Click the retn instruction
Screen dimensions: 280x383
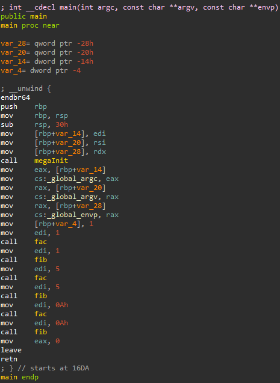(9, 359)
